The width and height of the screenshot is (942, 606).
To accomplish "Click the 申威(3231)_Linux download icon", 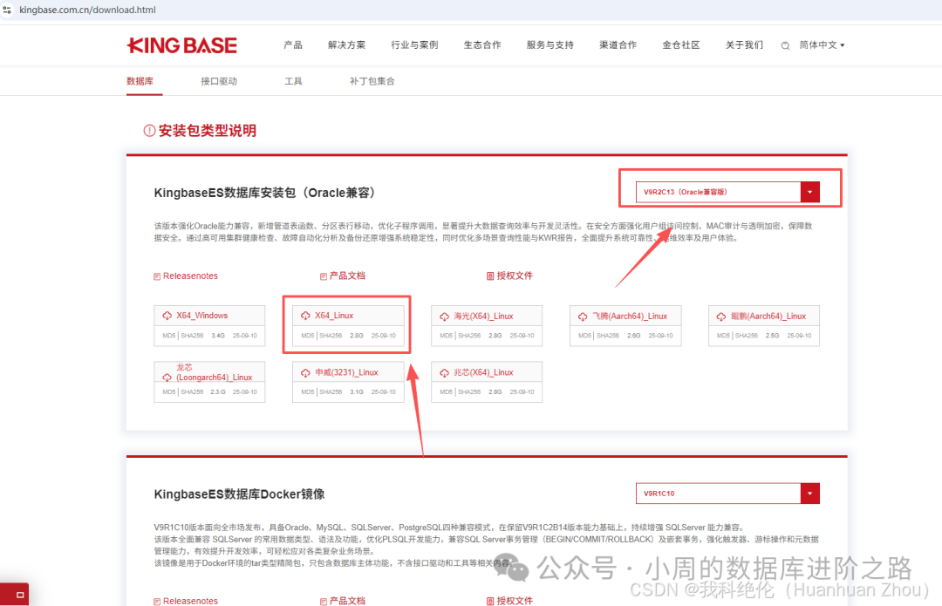I will pyautogui.click(x=305, y=372).
